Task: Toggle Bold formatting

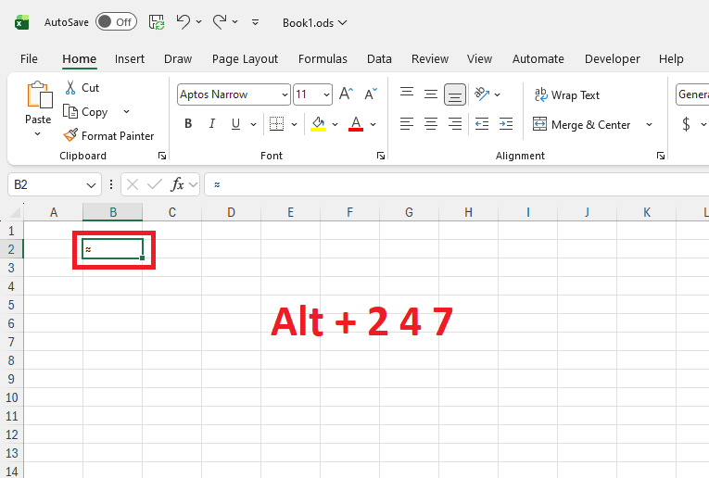Action: [x=188, y=124]
